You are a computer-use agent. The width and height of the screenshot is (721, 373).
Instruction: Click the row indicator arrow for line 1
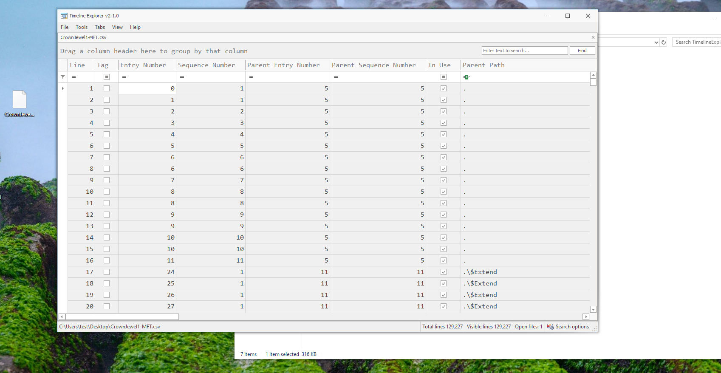click(63, 88)
